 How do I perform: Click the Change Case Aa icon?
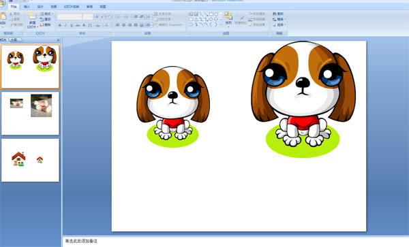click(97, 25)
